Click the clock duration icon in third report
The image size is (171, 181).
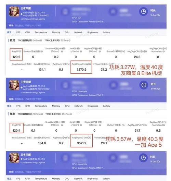click(143, 158)
